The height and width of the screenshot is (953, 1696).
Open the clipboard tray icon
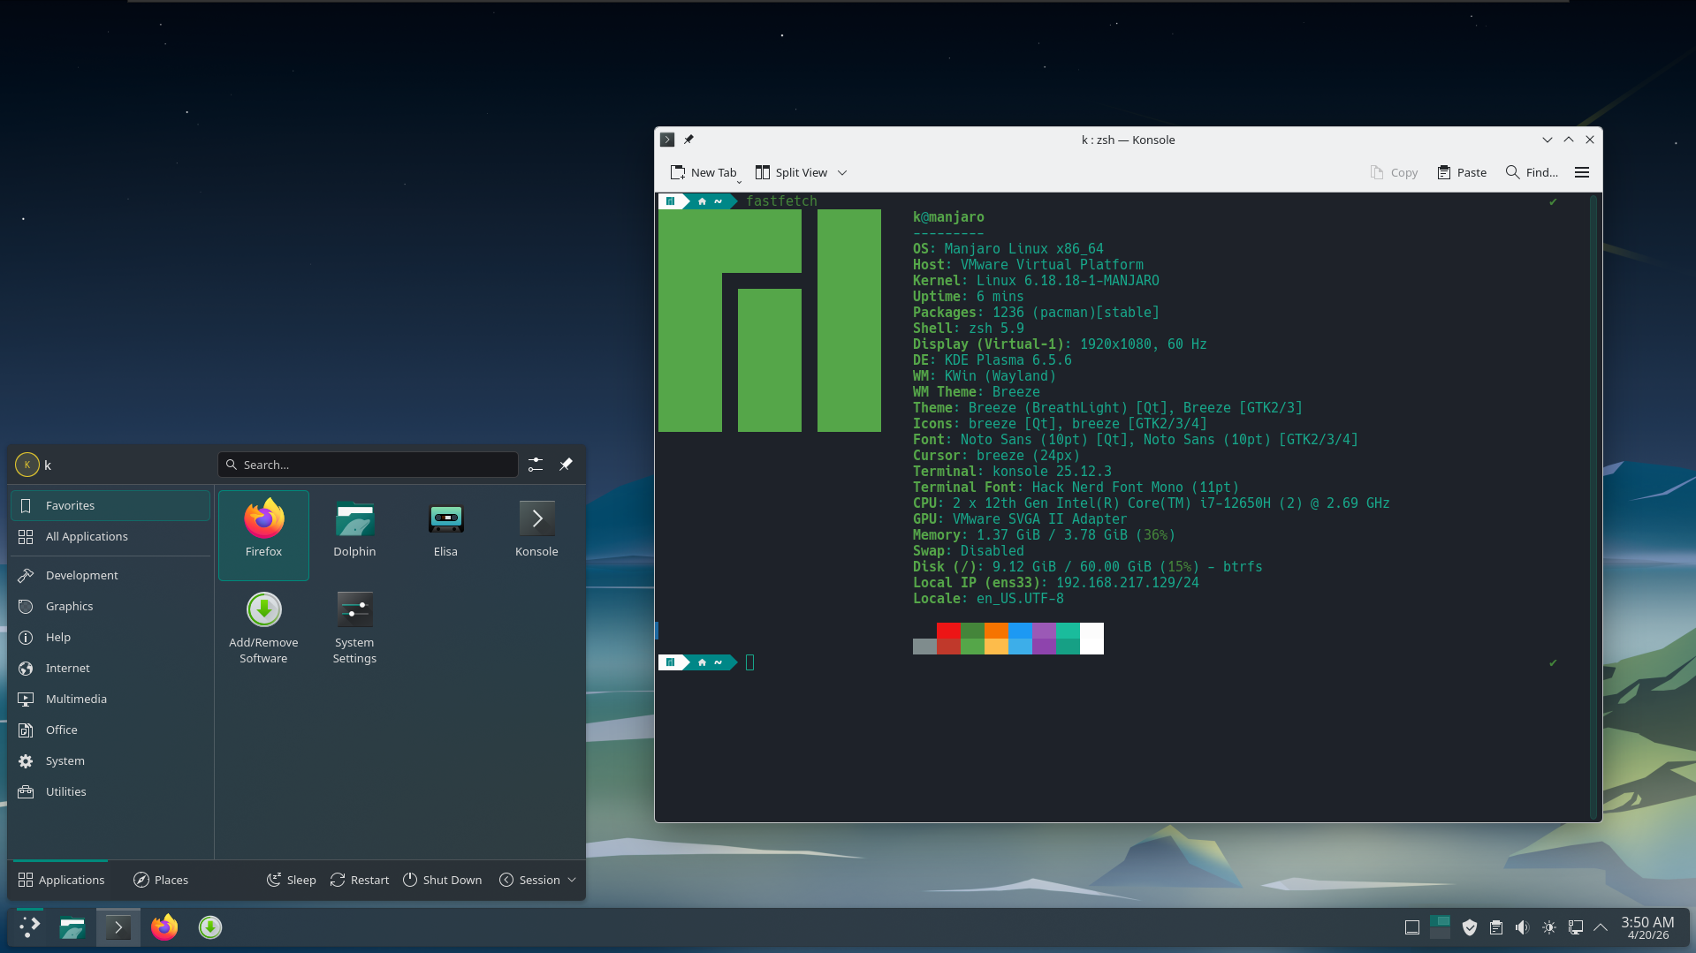(x=1496, y=927)
